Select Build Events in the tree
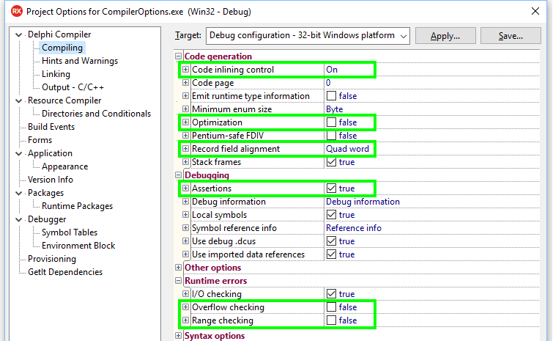Image resolution: width=553 pixels, height=341 pixels. [51, 127]
